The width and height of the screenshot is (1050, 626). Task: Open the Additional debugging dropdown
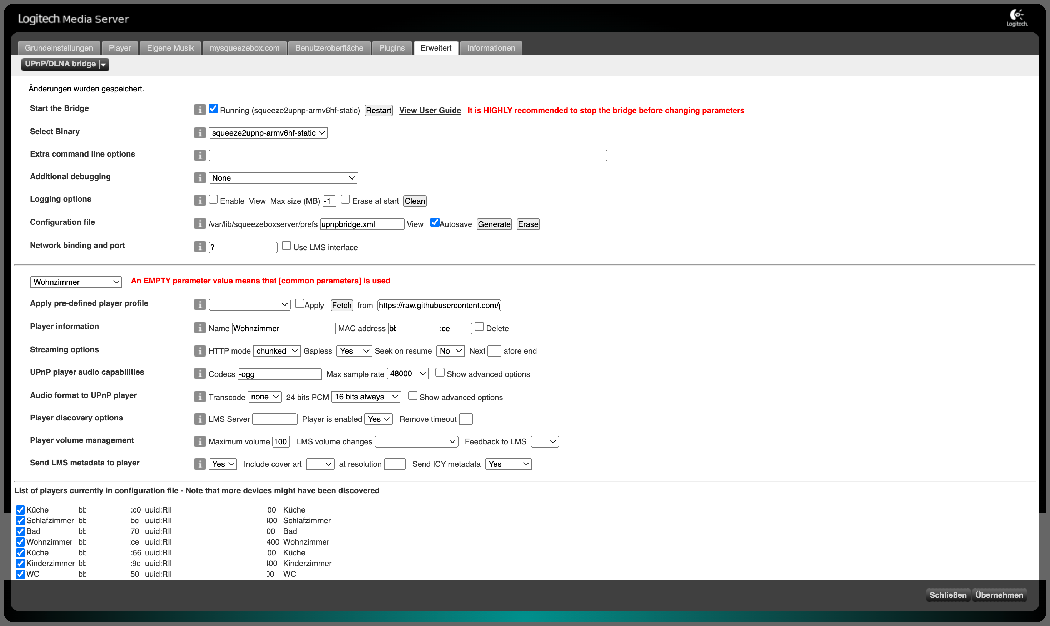283,178
